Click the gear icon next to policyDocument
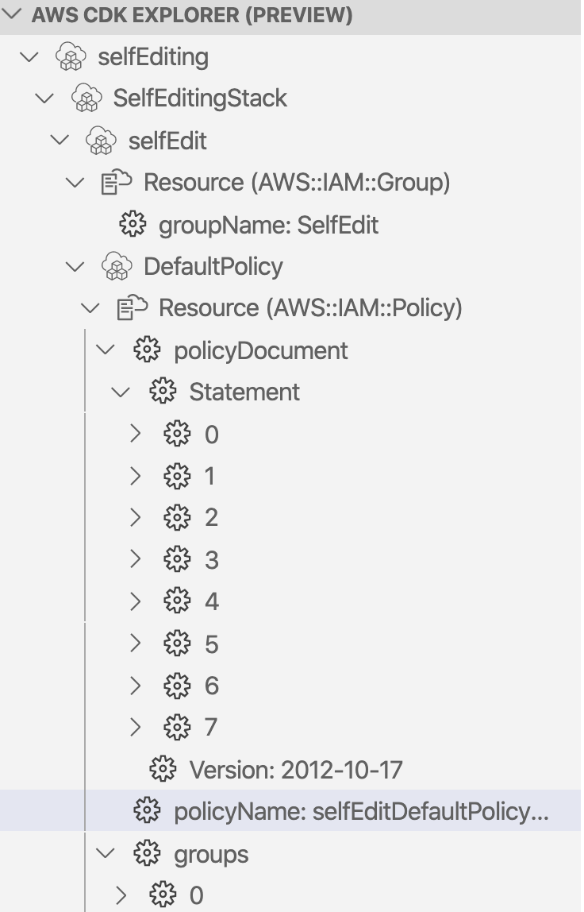 click(x=147, y=350)
